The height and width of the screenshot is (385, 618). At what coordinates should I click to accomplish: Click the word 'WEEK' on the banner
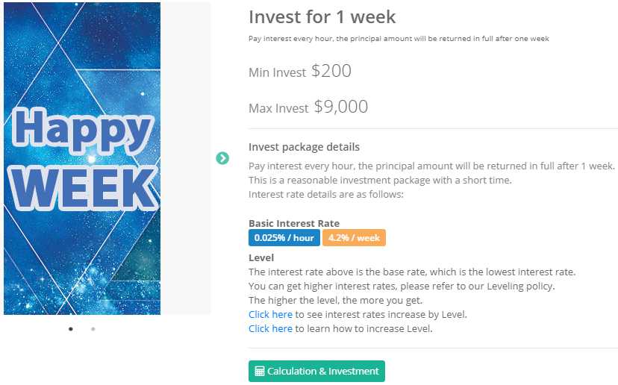pyautogui.click(x=82, y=188)
